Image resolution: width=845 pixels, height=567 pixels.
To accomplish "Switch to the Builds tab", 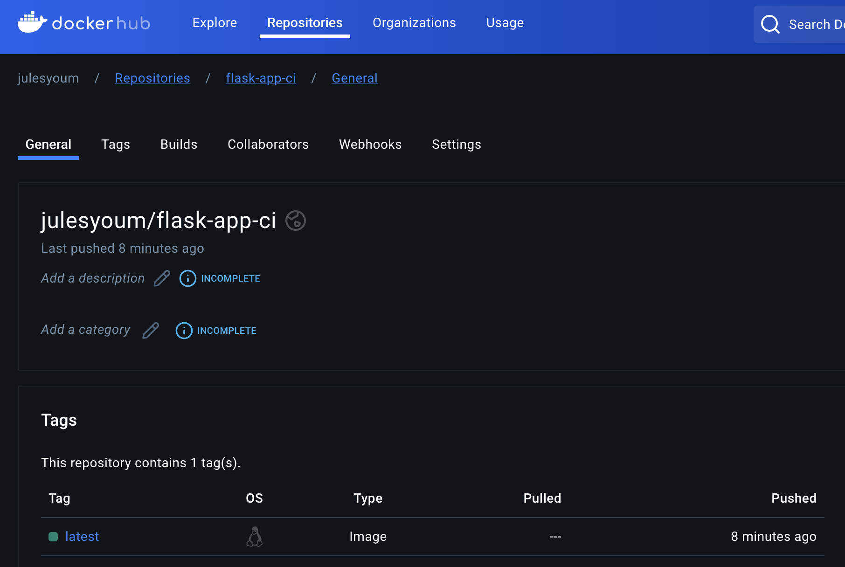I will [x=179, y=145].
